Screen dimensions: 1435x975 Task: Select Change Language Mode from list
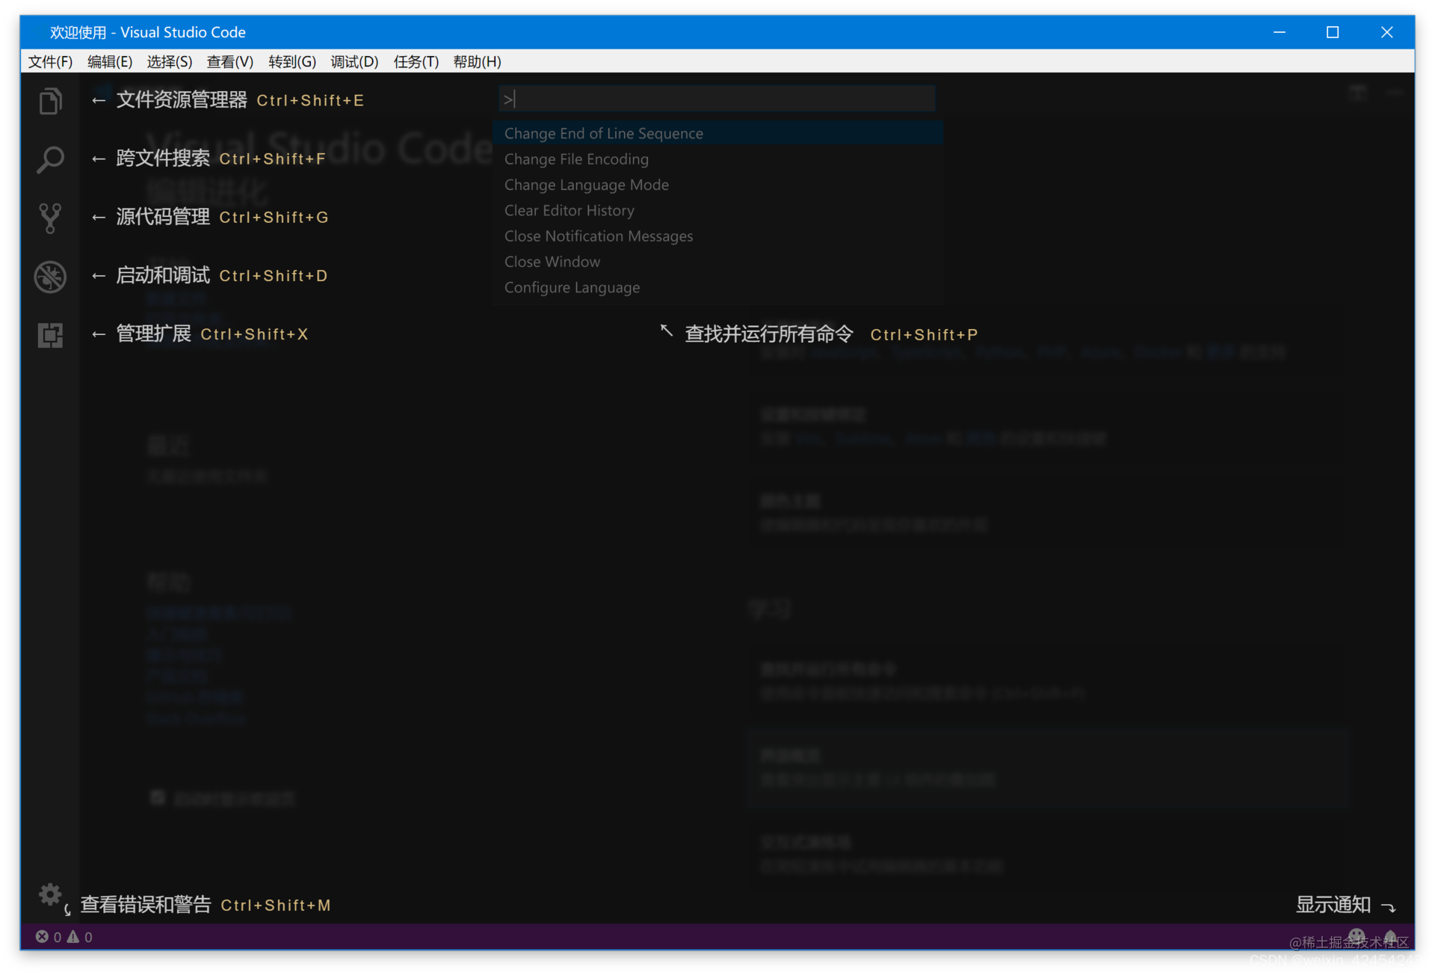click(x=586, y=184)
